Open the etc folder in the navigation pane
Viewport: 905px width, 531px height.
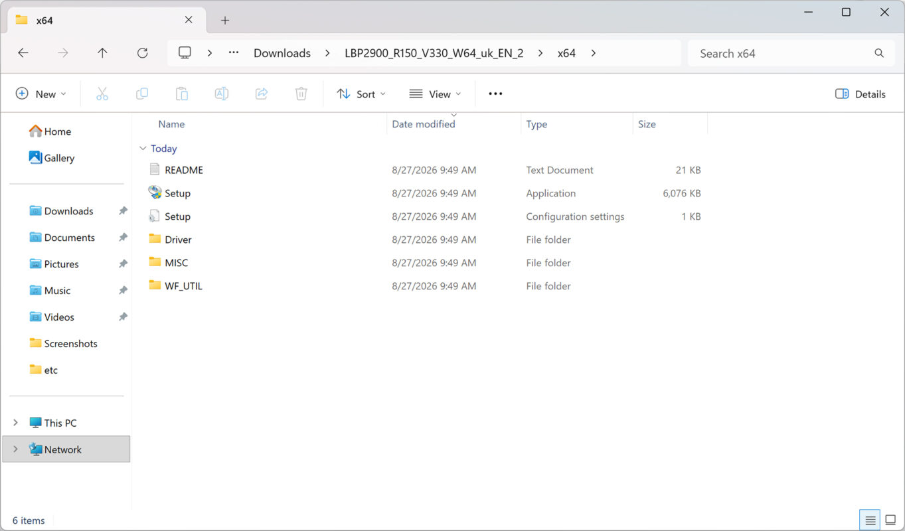pos(44,370)
